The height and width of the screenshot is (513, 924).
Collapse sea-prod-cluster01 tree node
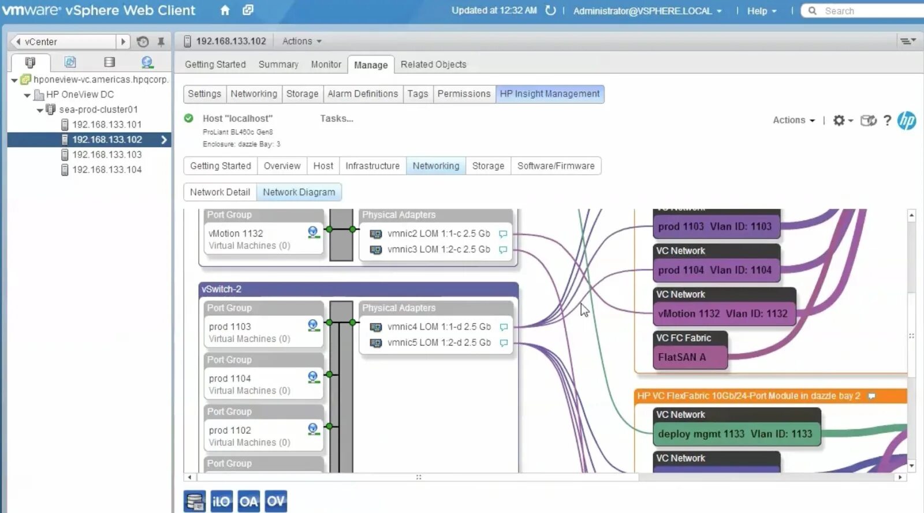[40, 110]
